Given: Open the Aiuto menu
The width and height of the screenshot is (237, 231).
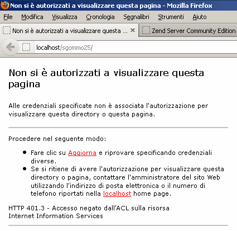Looking at the screenshot, I should click(200, 17).
